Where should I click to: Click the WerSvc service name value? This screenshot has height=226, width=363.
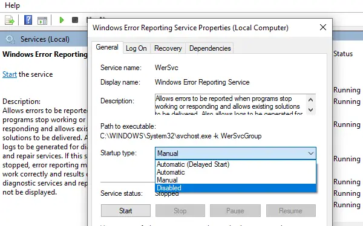tap(166, 68)
